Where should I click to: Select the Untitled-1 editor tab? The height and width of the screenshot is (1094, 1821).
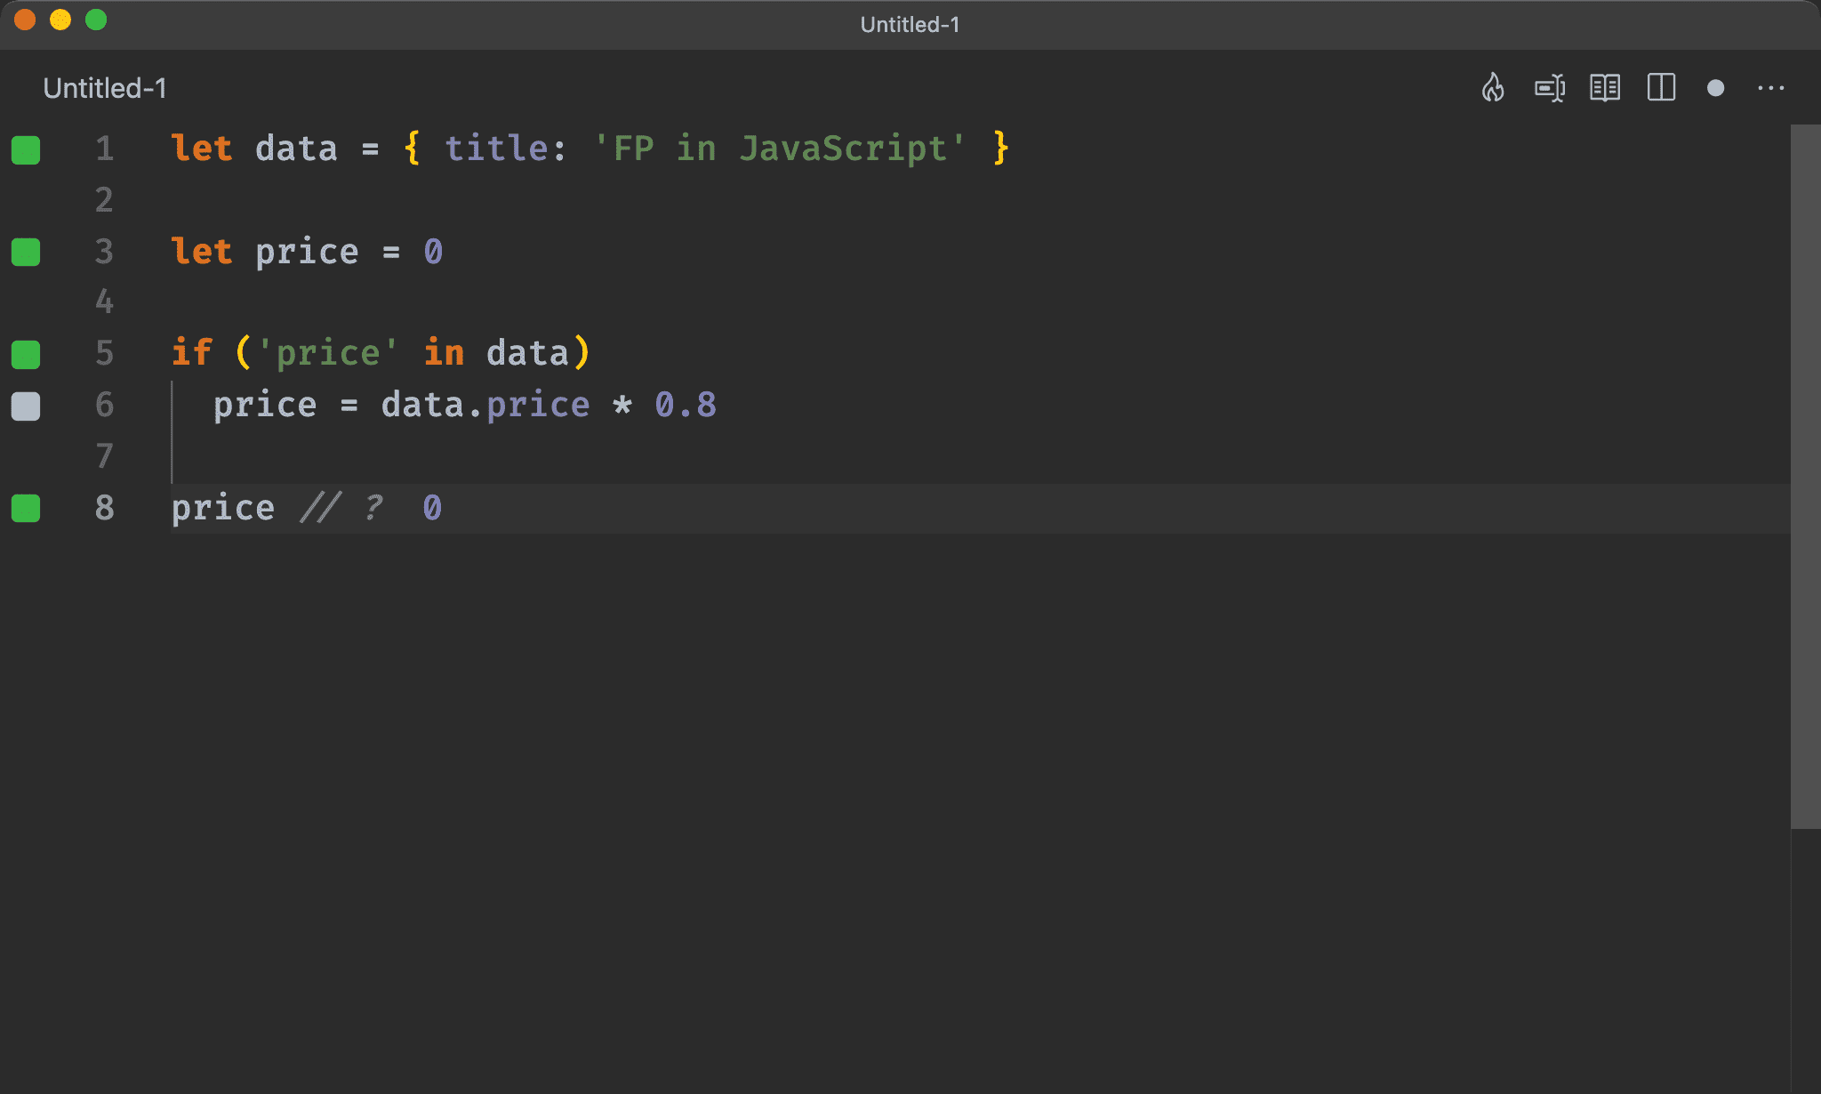(x=105, y=88)
